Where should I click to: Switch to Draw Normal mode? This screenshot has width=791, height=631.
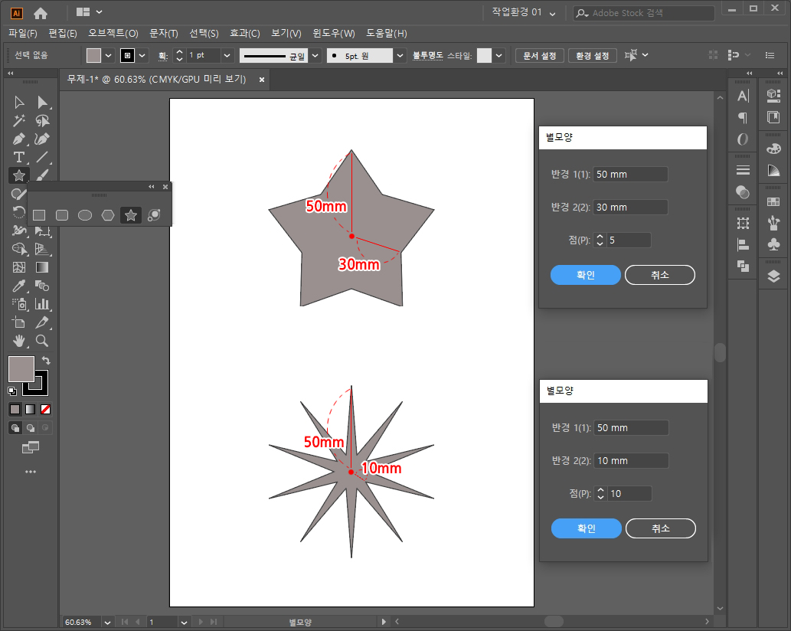(x=15, y=428)
